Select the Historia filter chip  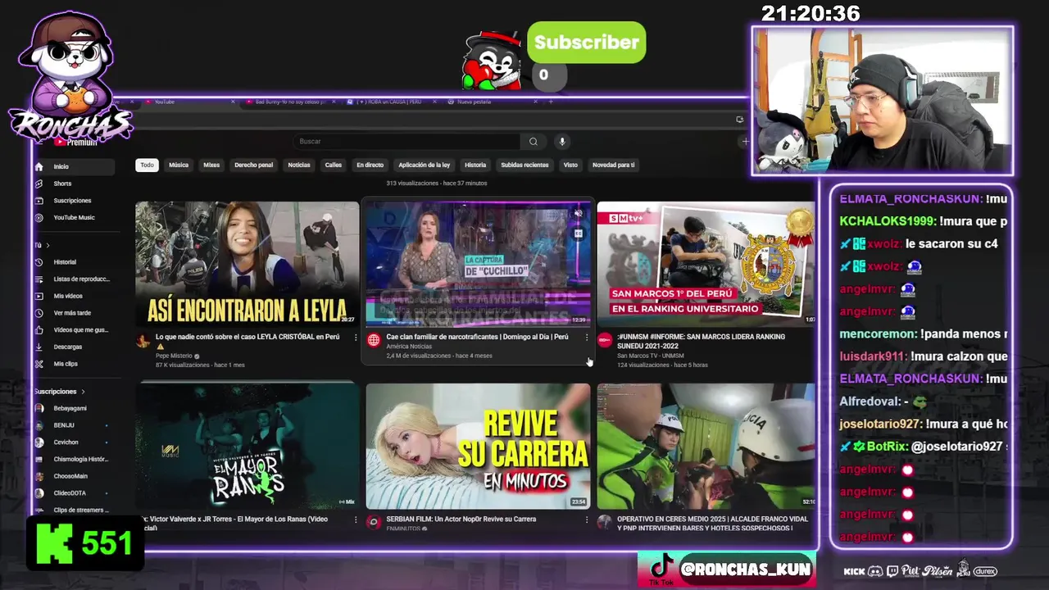coord(475,165)
